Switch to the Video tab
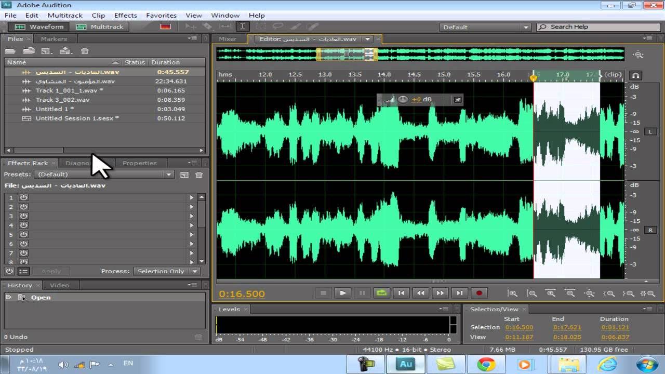Viewport: 665px width, 374px height. [59, 285]
